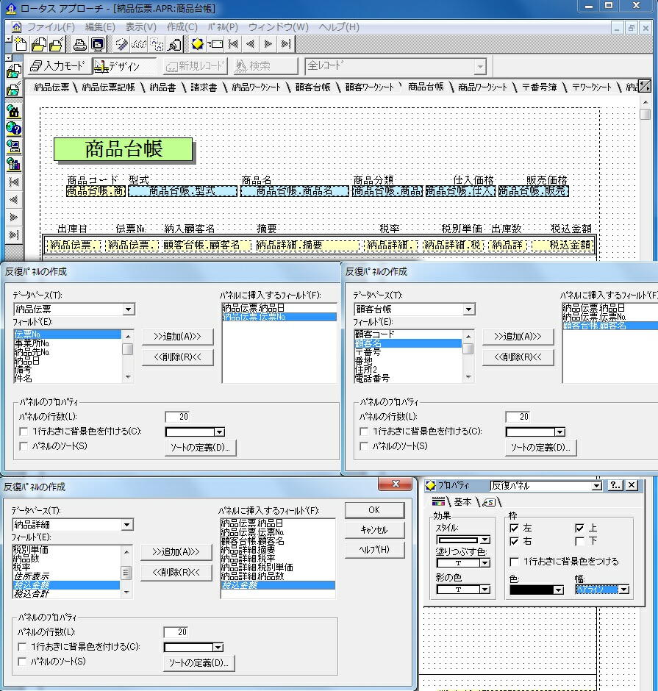Image resolution: width=658 pixels, height=691 pixels.
Task: Click <<削除(R)<< in the 納品詳細 dialog
Action: (176, 573)
